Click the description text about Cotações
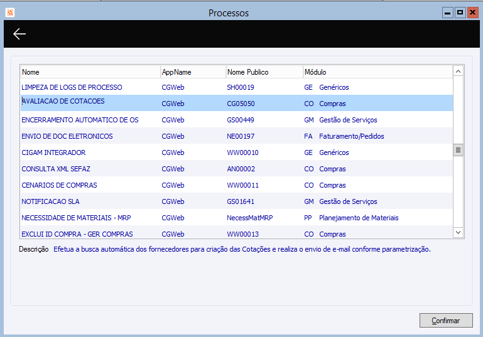 pyautogui.click(x=242, y=249)
